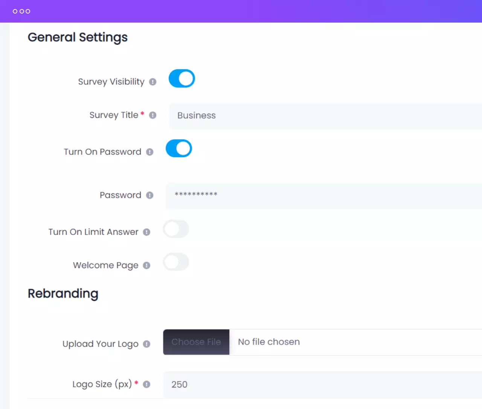This screenshot has width=482, height=409.
Task: Enable the Turn On Limit Answer toggle
Action: pyautogui.click(x=176, y=229)
